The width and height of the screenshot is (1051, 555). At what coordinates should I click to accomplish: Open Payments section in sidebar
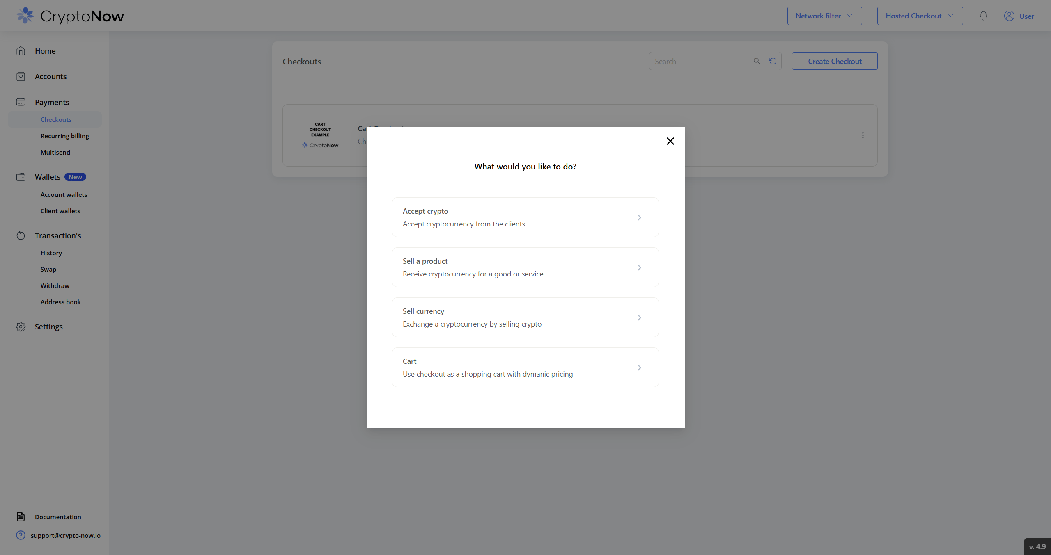pos(52,102)
